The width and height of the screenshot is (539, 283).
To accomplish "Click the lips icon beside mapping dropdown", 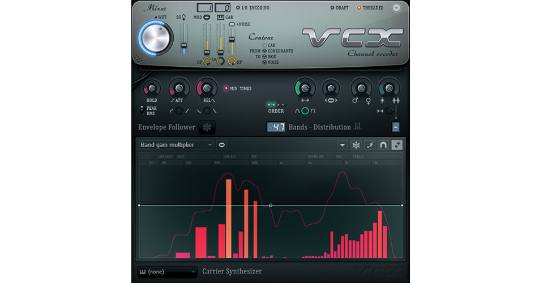I will click(x=222, y=145).
